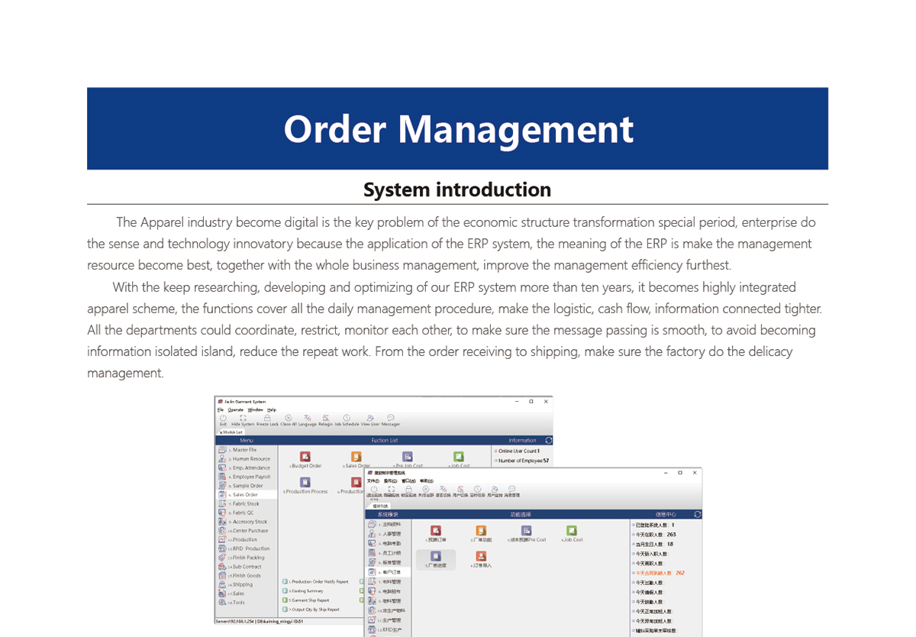This screenshot has height=637, width=916.
Task: Click message bubble icon in Chinese window toolbar
Action: click(x=511, y=490)
